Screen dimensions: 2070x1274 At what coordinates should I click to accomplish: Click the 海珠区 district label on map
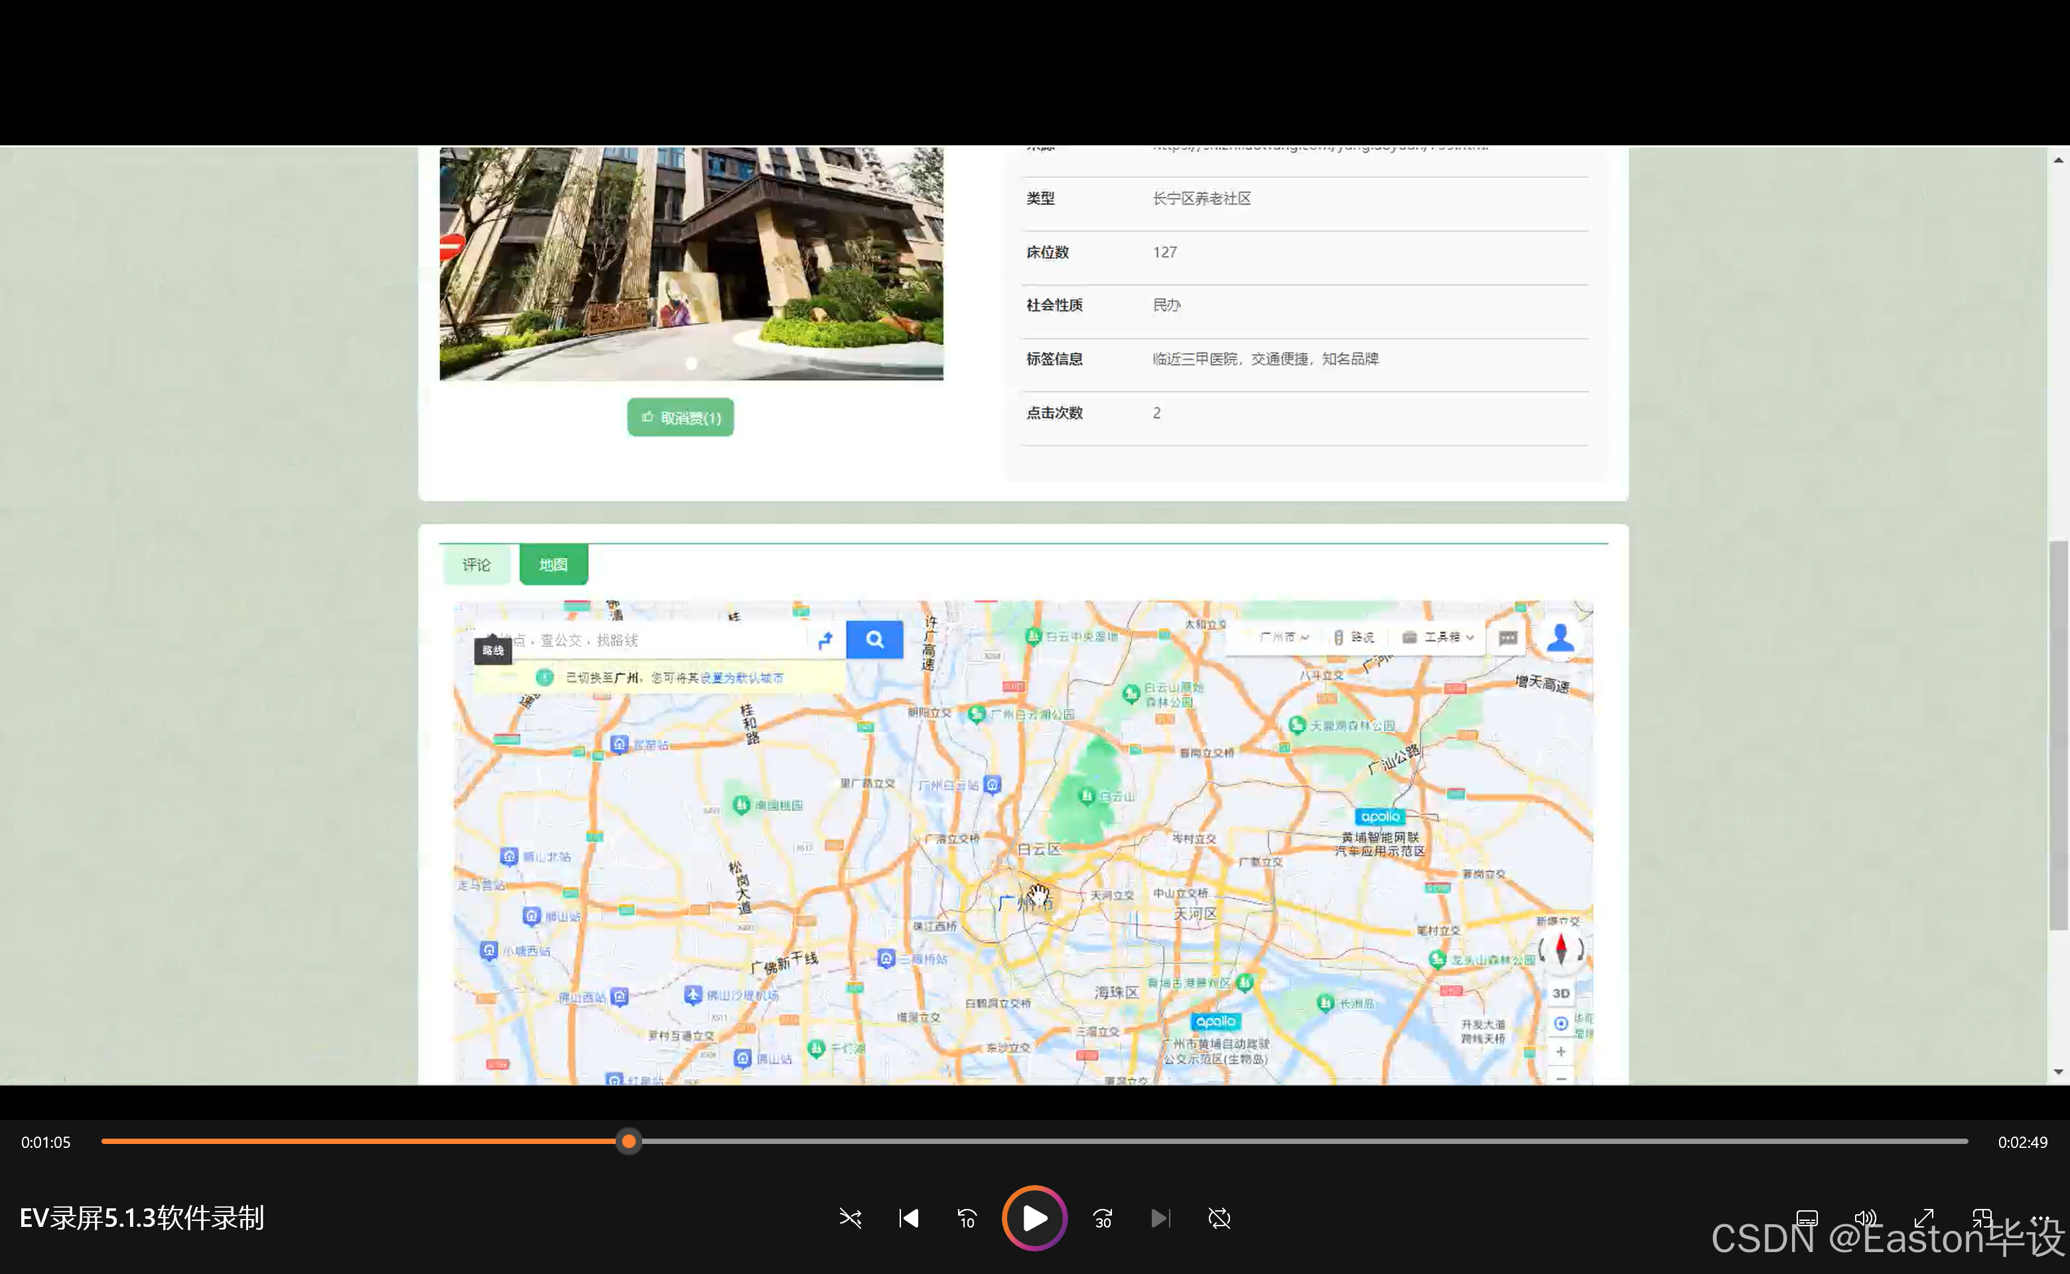[x=1117, y=993]
